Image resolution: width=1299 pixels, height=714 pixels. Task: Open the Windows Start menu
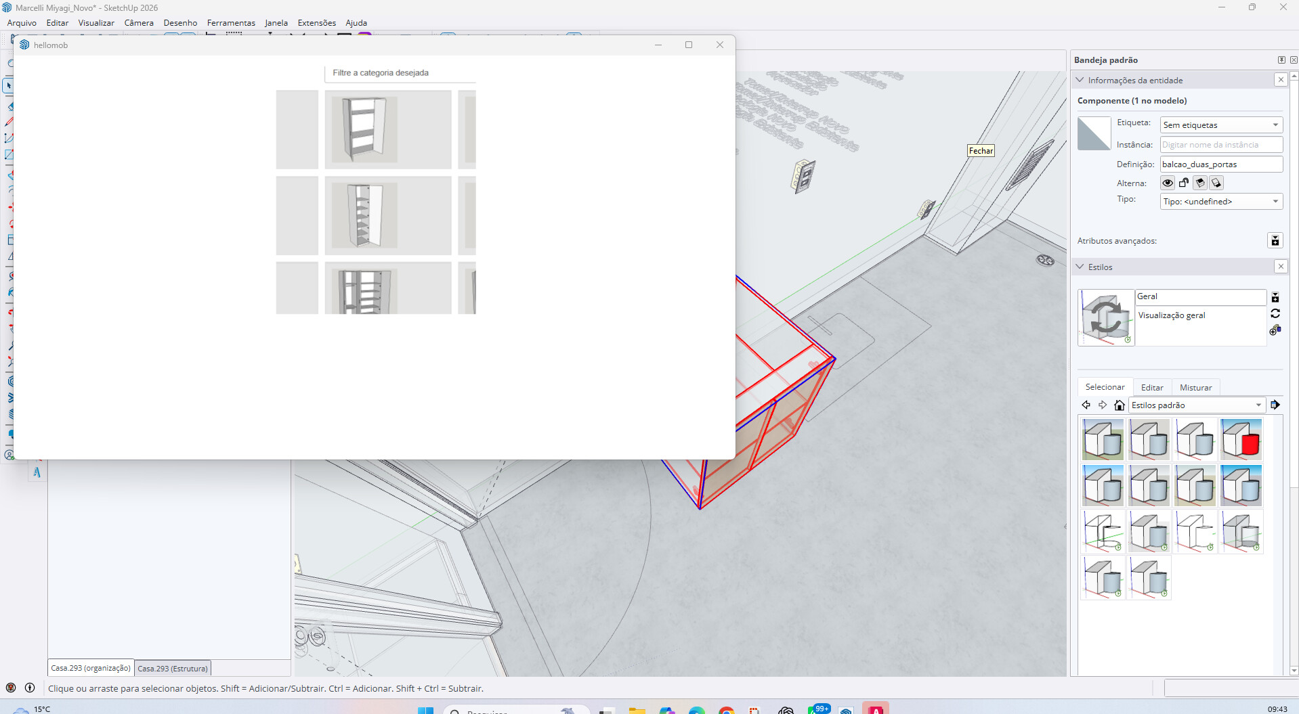click(x=425, y=710)
